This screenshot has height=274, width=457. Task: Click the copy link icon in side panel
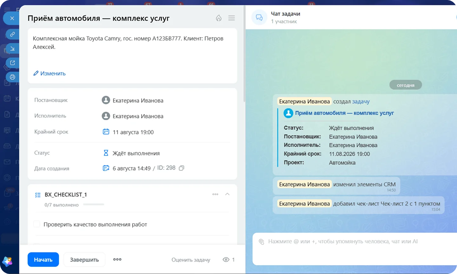click(12, 34)
